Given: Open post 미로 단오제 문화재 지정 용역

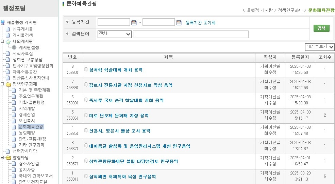Looking at the screenshot, I should 119,116.
